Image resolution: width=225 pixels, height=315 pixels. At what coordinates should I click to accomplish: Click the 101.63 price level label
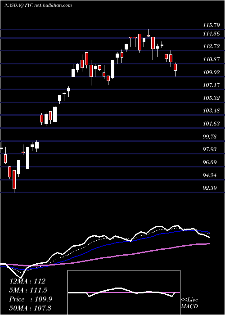(211, 124)
